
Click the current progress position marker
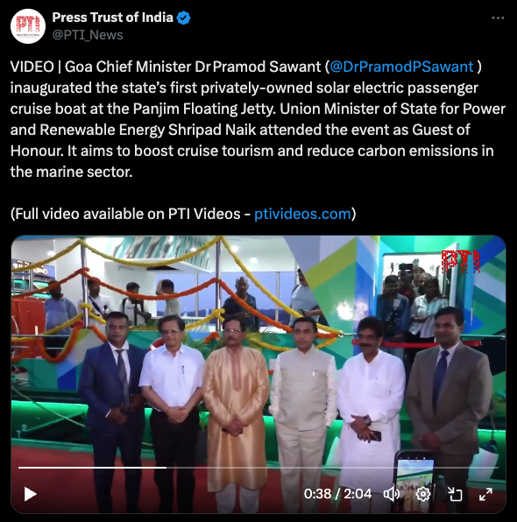coord(166,468)
